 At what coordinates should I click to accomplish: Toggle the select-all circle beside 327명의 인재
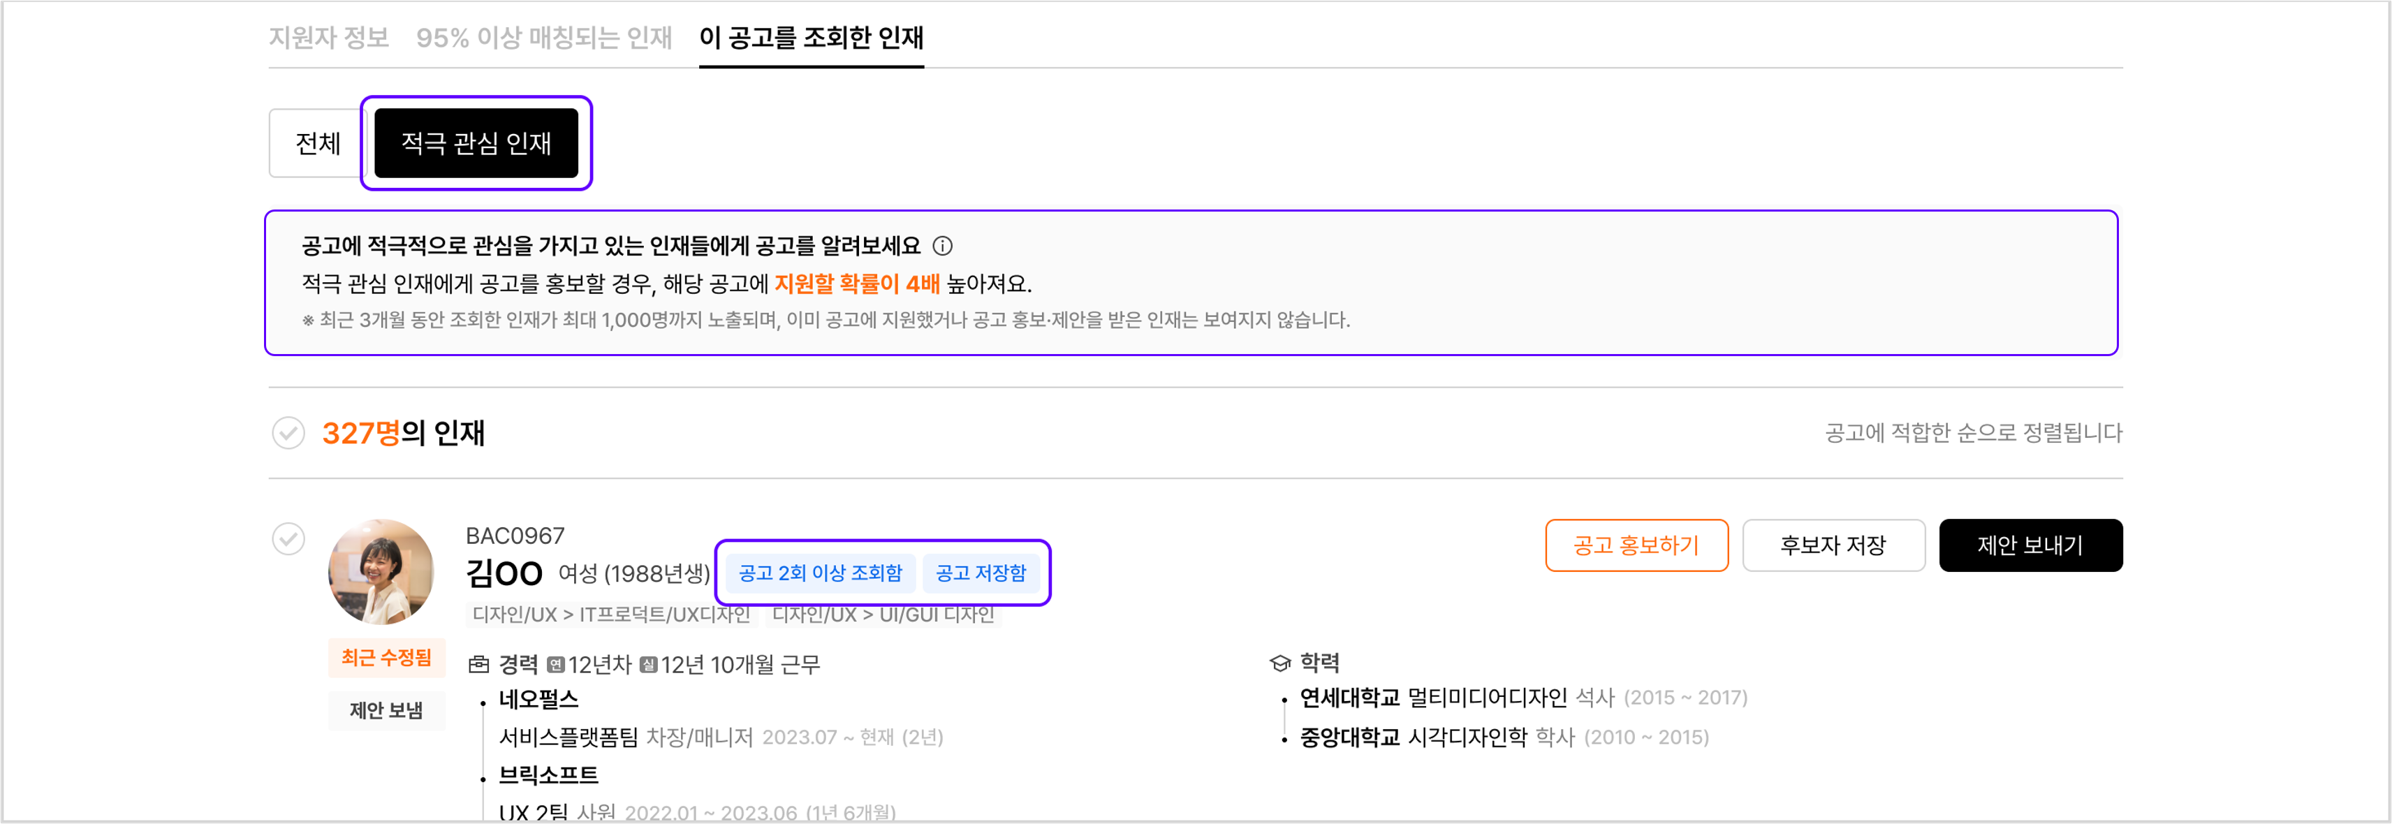[288, 434]
